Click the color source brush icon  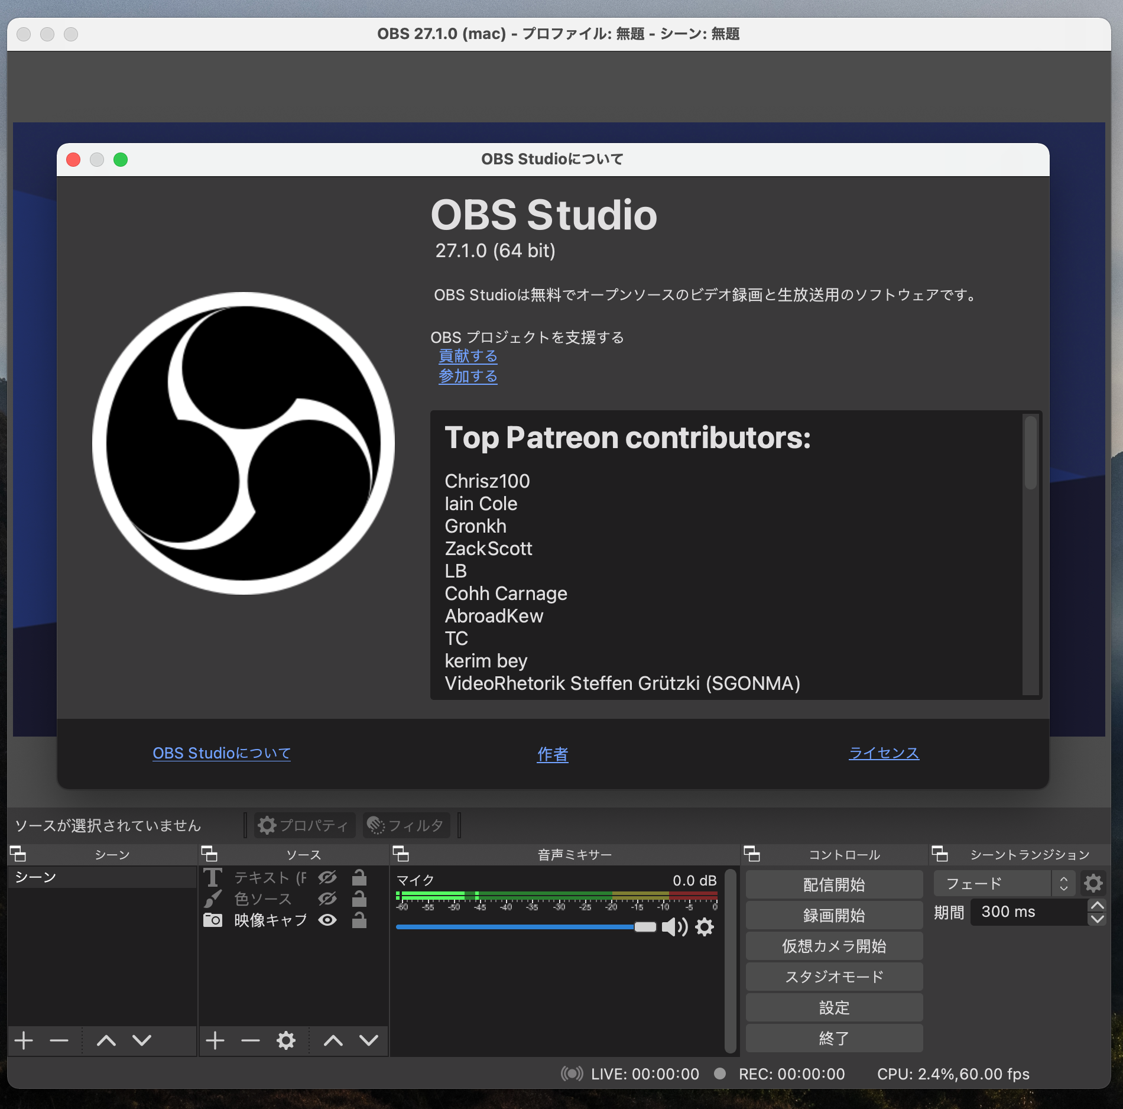click(213, 899)
